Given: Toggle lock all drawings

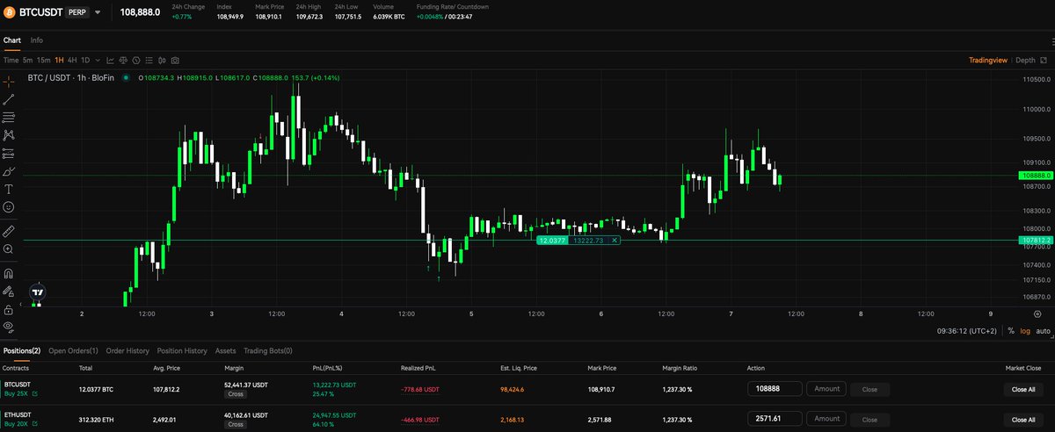Looking at the screenshot, I should coord(9,309).
